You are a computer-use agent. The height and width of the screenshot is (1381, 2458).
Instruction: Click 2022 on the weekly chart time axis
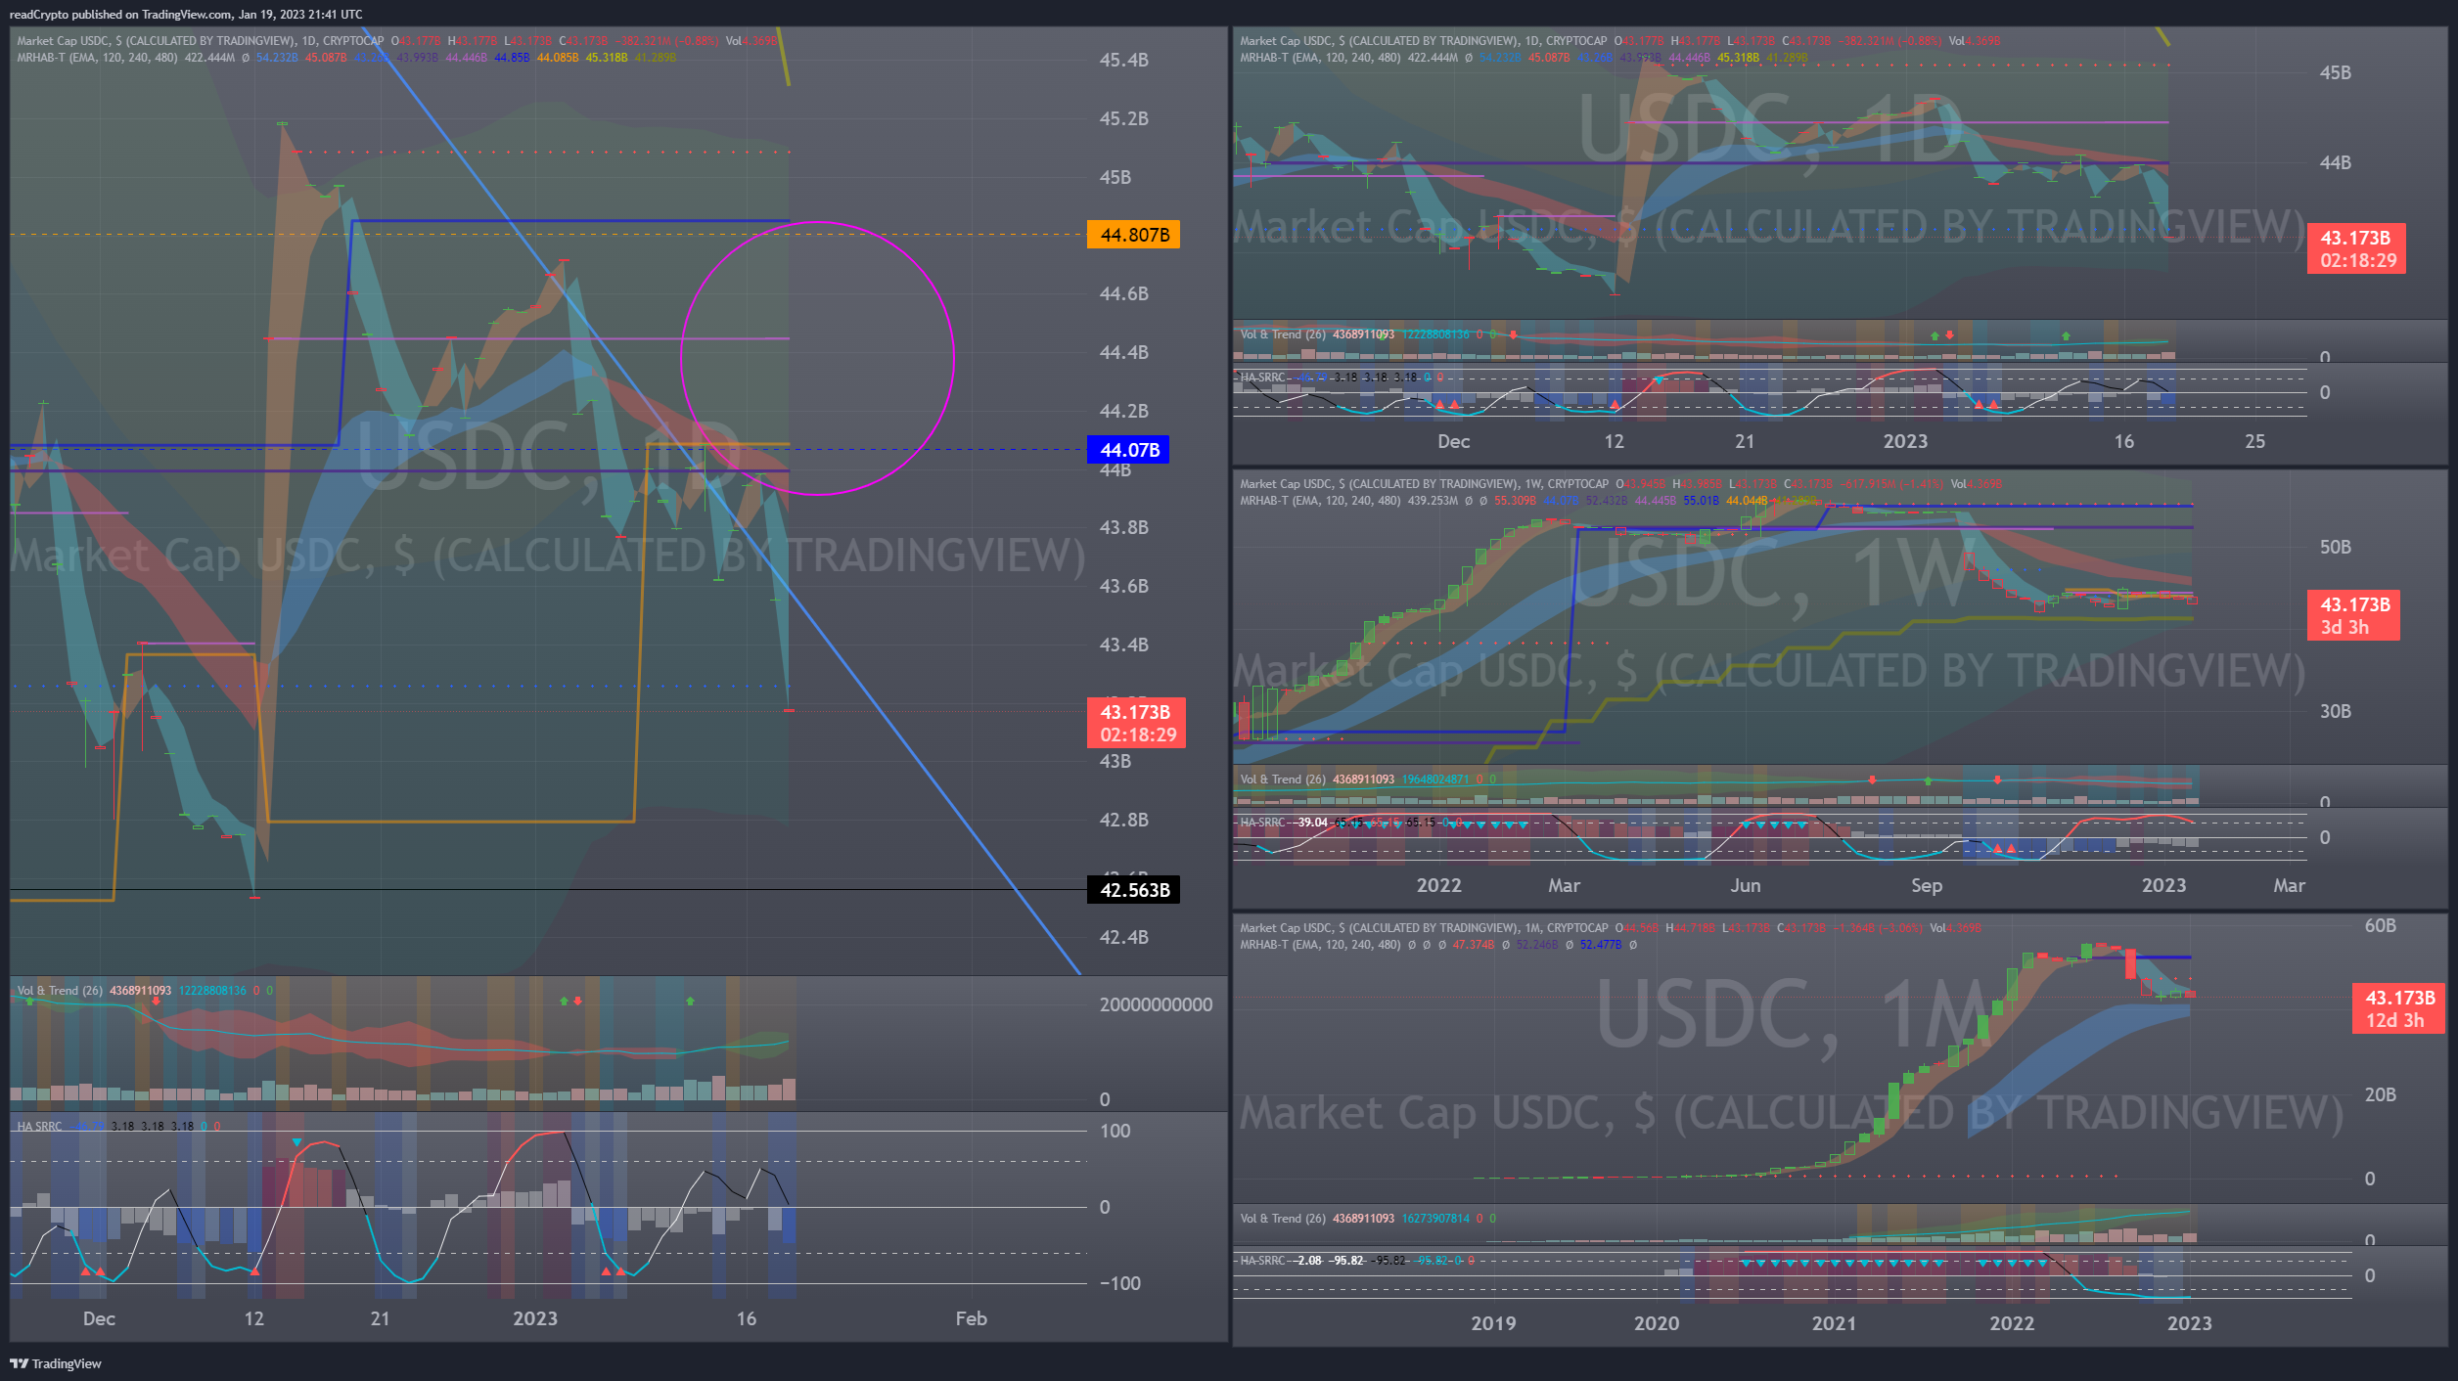(1438, 885)
